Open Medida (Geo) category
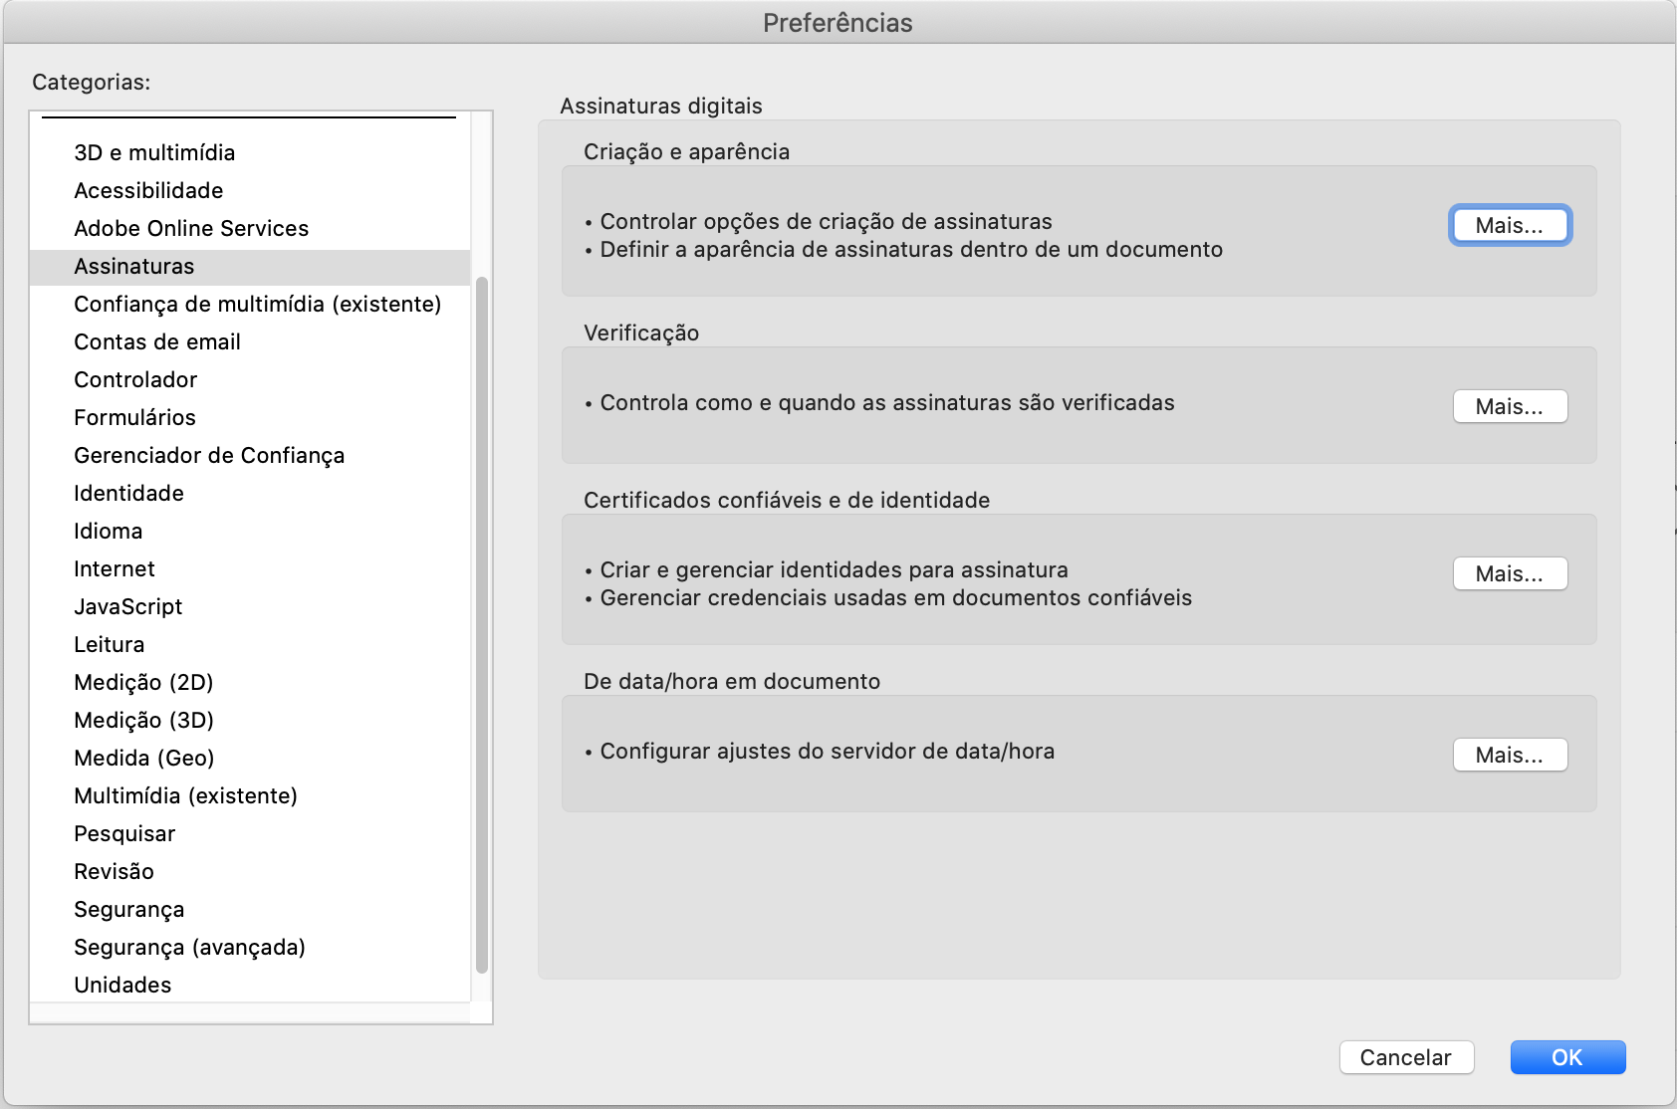 click(250, 758)
